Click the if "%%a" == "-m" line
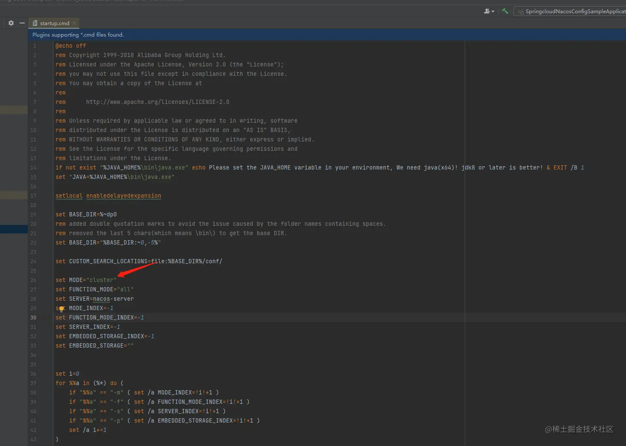This screenshot has width=626, height=446. [144, 393]
